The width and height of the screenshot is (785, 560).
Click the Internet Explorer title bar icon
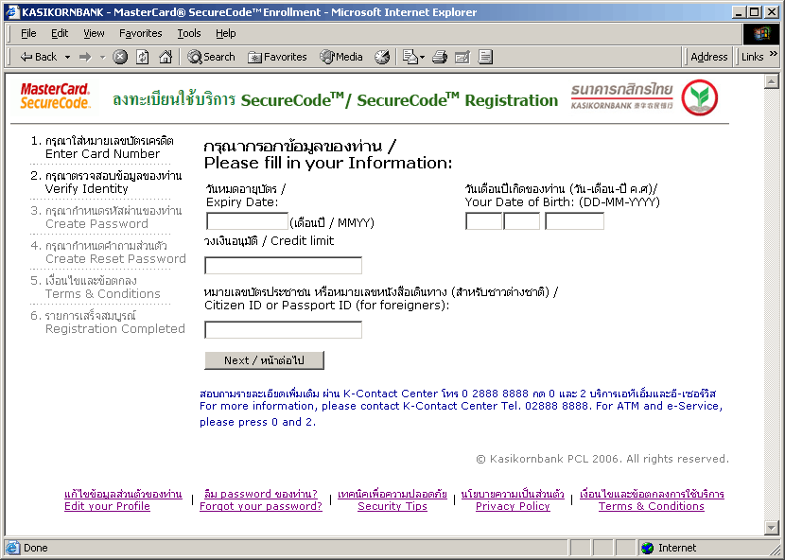(12, 12)
